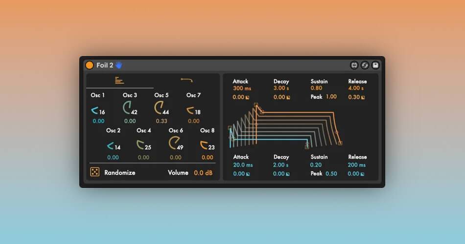
Task: Select the orange Attack 300 ms value
Action: coord(242,88)
